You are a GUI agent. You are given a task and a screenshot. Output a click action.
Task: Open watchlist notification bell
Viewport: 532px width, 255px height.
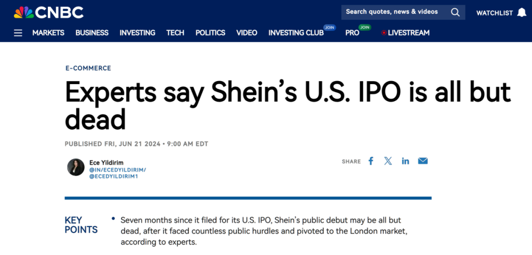pyautogui.click(x=522, y=13)
